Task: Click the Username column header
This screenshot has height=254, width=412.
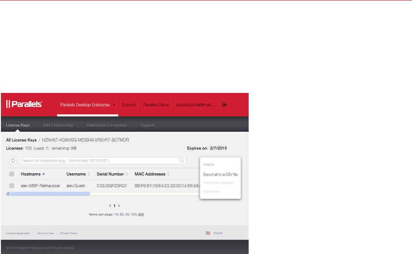Action: click(x=76, y=174)
